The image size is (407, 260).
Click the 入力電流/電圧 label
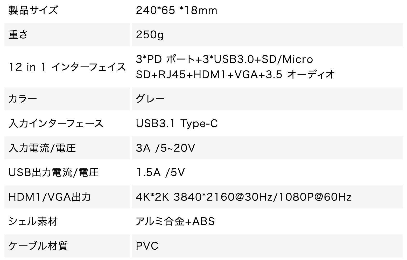click(42, 148)
